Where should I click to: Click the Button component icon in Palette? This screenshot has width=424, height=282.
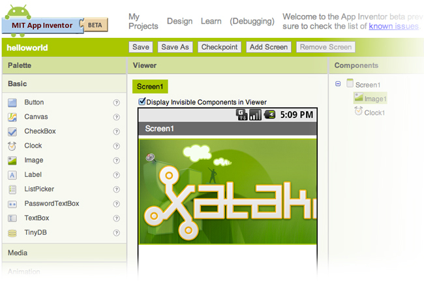click(12, 102)
